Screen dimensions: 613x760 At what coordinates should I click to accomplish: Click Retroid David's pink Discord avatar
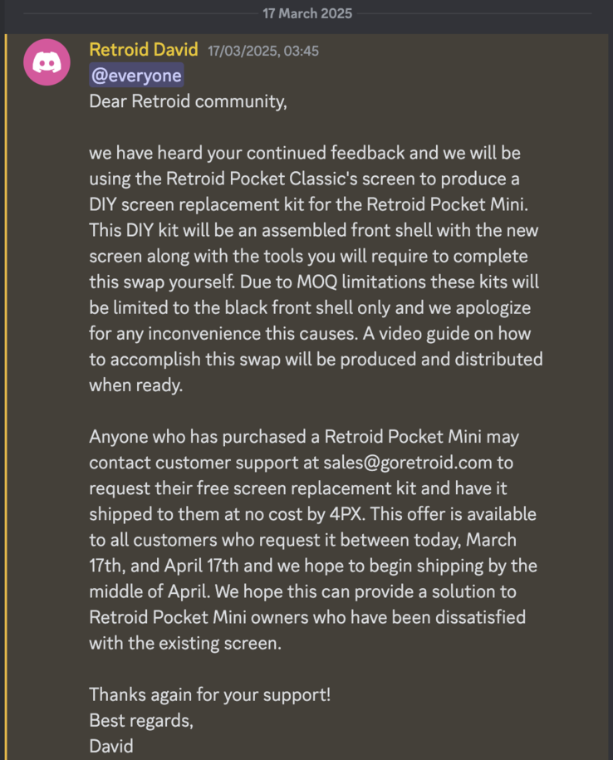click(x=47, y=61)
